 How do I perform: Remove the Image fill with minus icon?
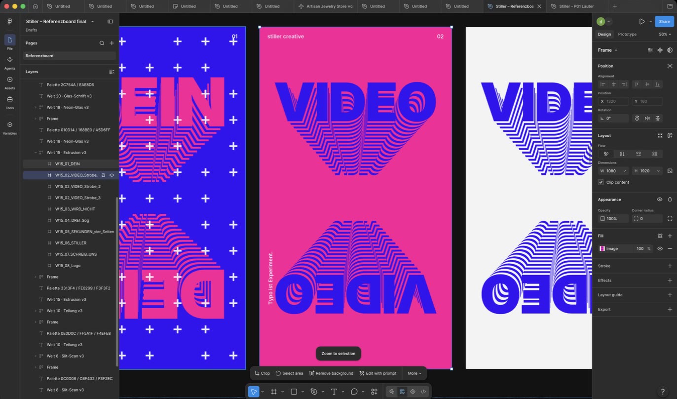pyautogui.click(x=670, y=249)
